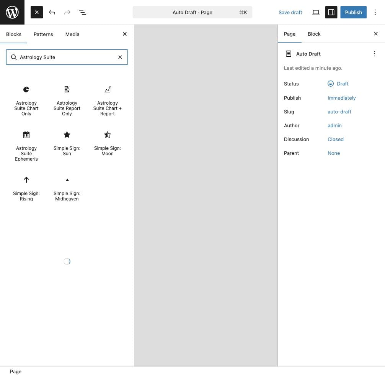This screenshot has height=376, width=385.
Task: Insert the Simple Sign: Moon block
Action: pos(107,144)
